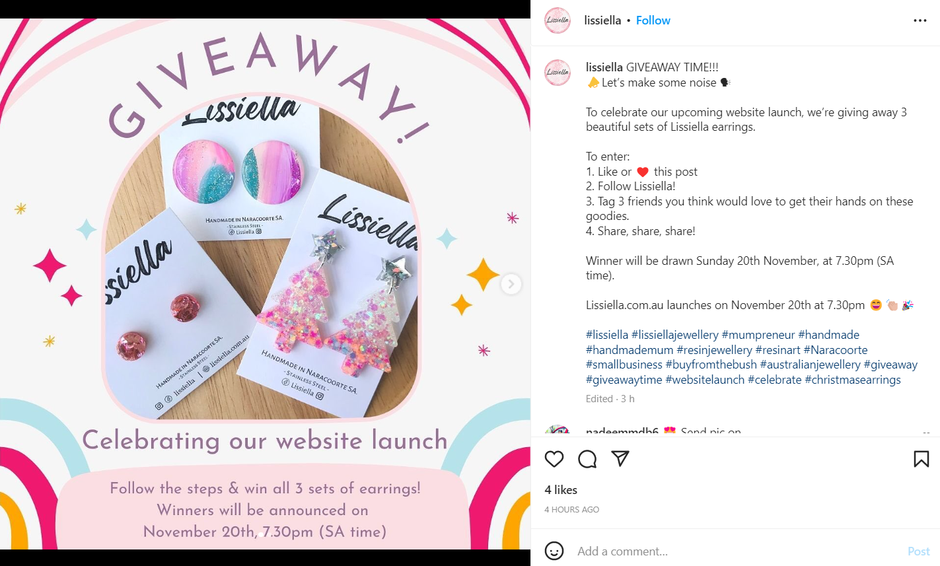Open lissiella profile picture in header
940x566 pixels.
558,20
